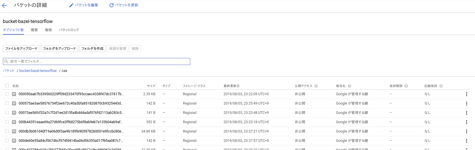475x150 pixels.
Task: Check the box for object 000575ae3ae58576734f2ee
Action: click(x=7, y=103)
